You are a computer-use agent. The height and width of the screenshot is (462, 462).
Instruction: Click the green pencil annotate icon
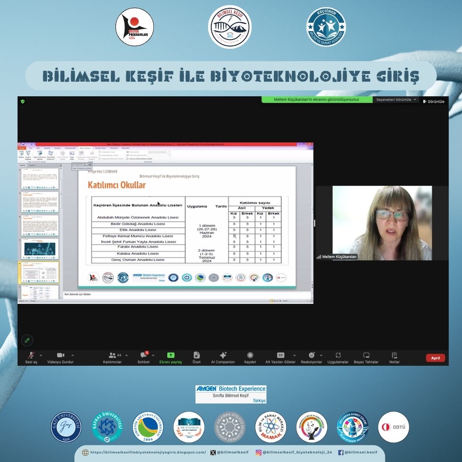(27, 341)
